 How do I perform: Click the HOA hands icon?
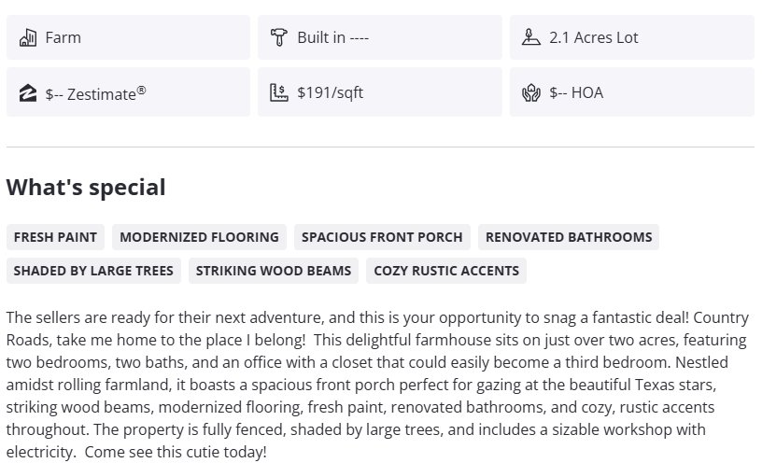(x=531, y=92)
